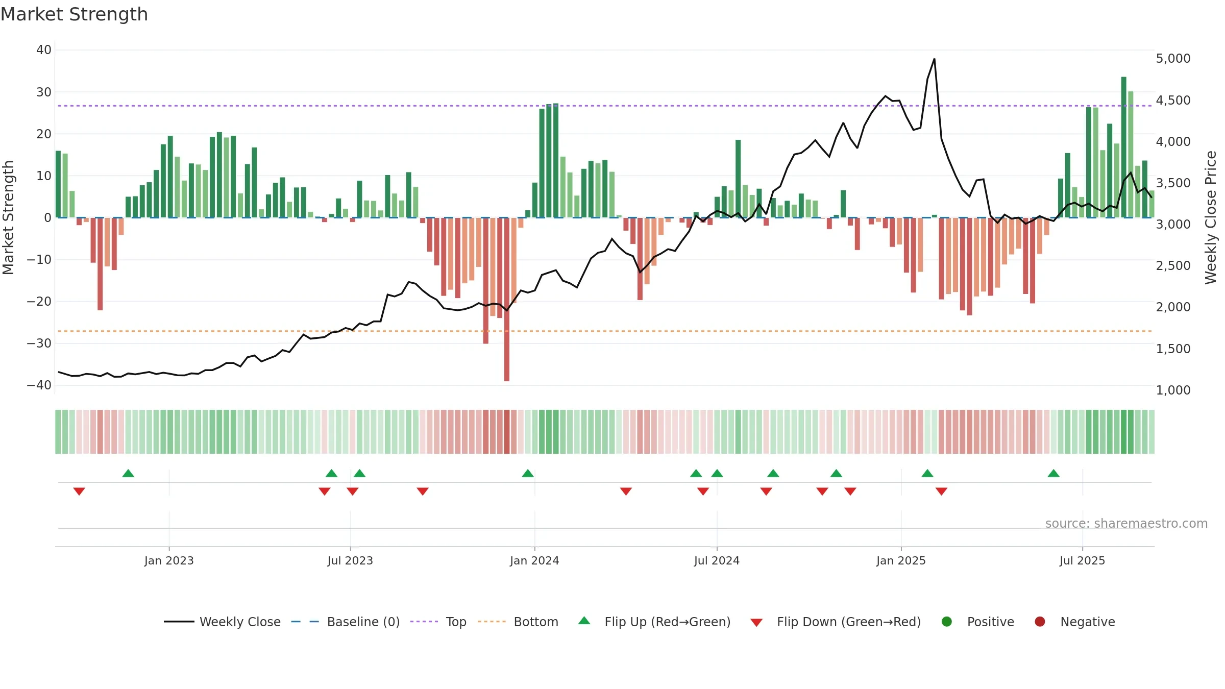This screenshot has width=1225, height=689.
Task: Click the 40 strength axis label
Action: tap(44, 50)
